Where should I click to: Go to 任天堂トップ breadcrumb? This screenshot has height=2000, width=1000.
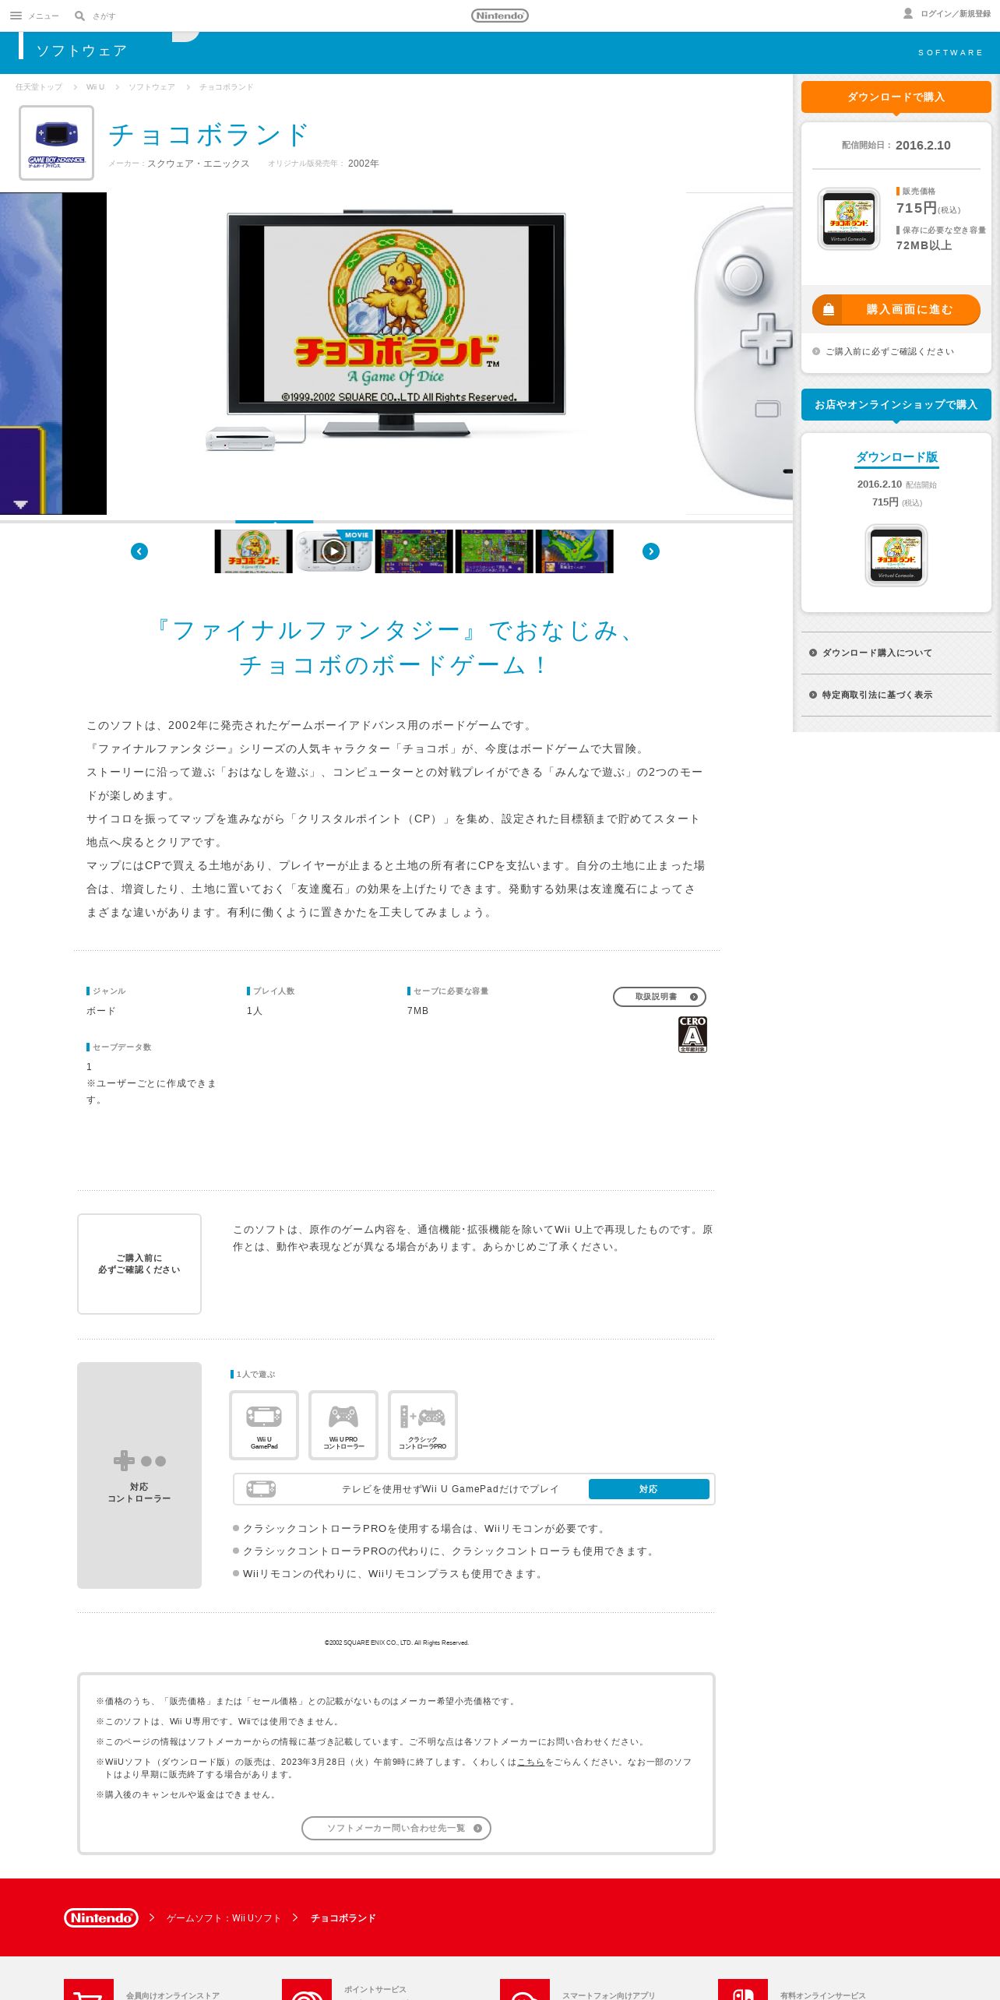(39, 87)
